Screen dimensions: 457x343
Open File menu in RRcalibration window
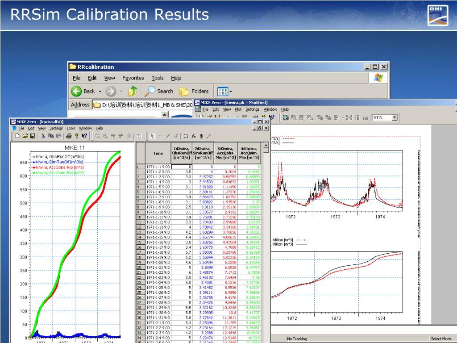tap(77, 78)
